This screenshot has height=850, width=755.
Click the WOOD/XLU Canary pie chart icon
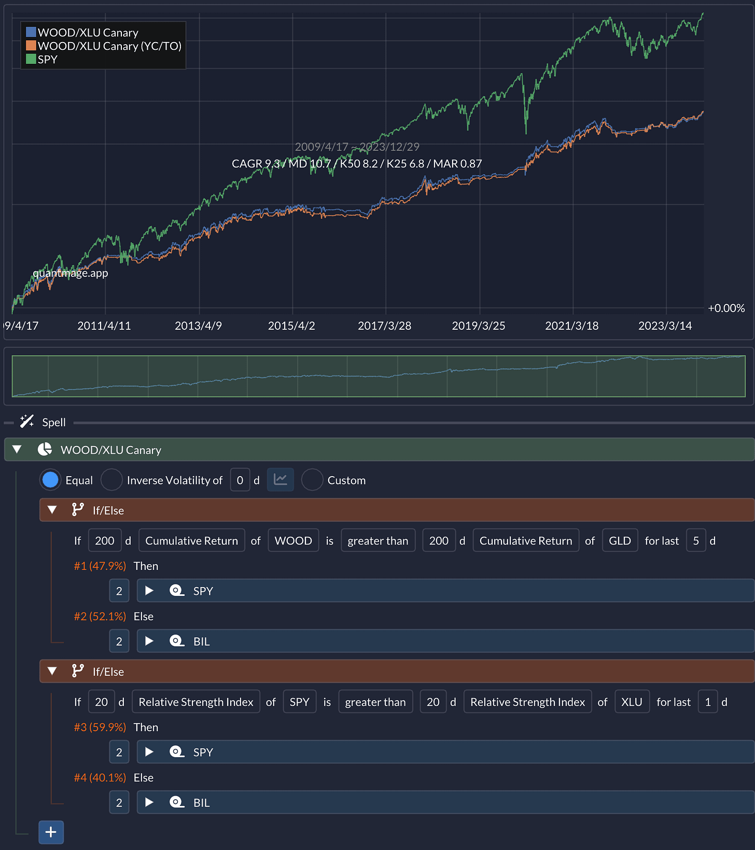tap(45, 449)
